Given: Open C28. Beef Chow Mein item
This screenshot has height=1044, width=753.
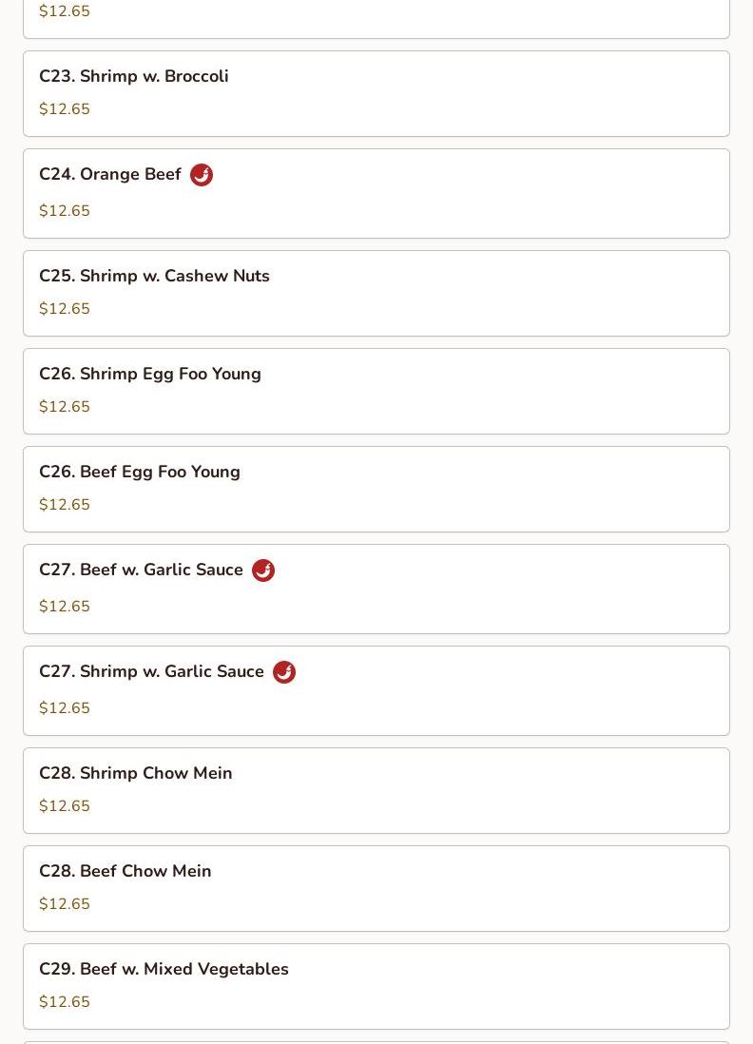Looking at the screenshot, I should (x=125, y=871).
